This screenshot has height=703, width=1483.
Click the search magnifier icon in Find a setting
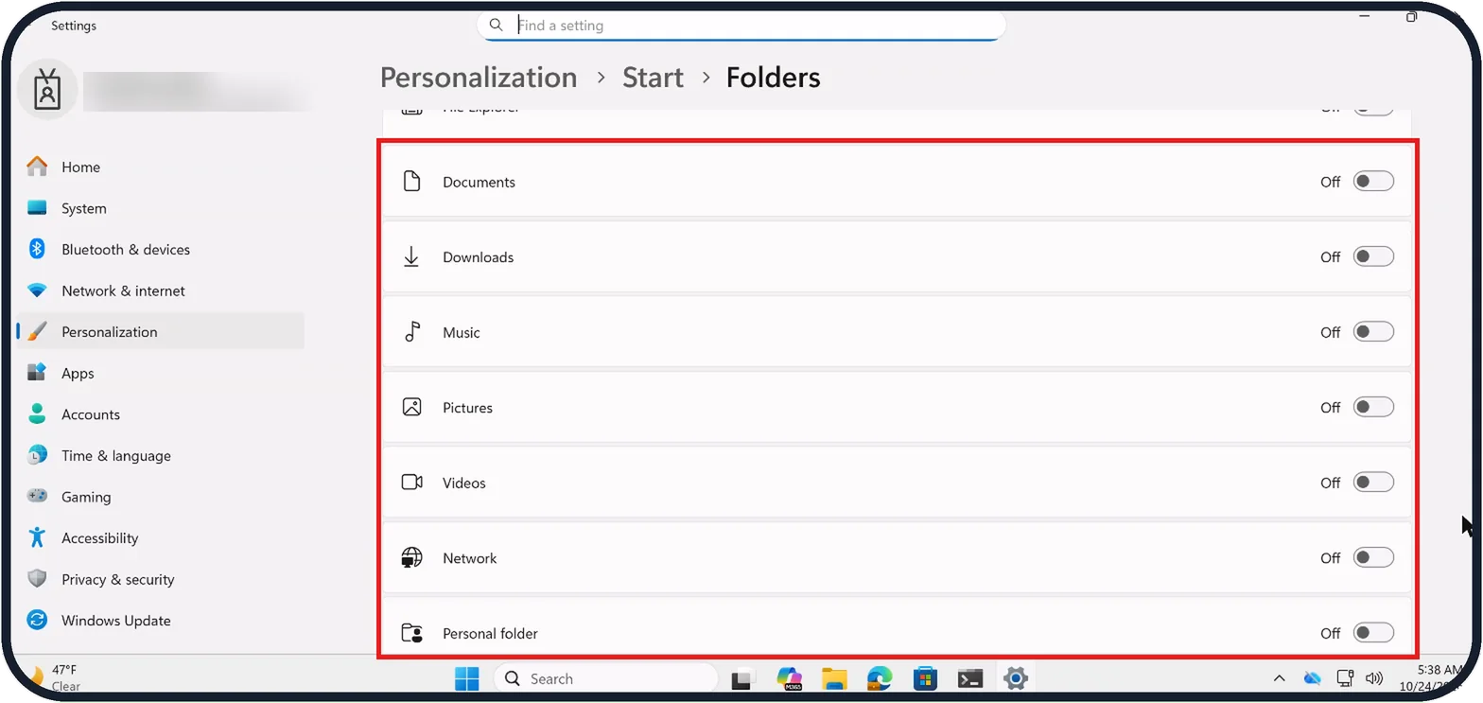[x=496, y=26]
